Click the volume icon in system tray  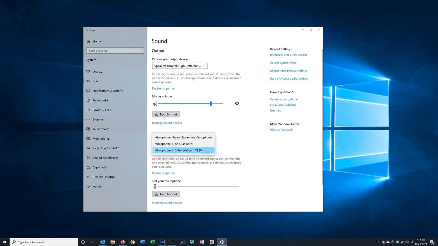(x=407, y=242)
